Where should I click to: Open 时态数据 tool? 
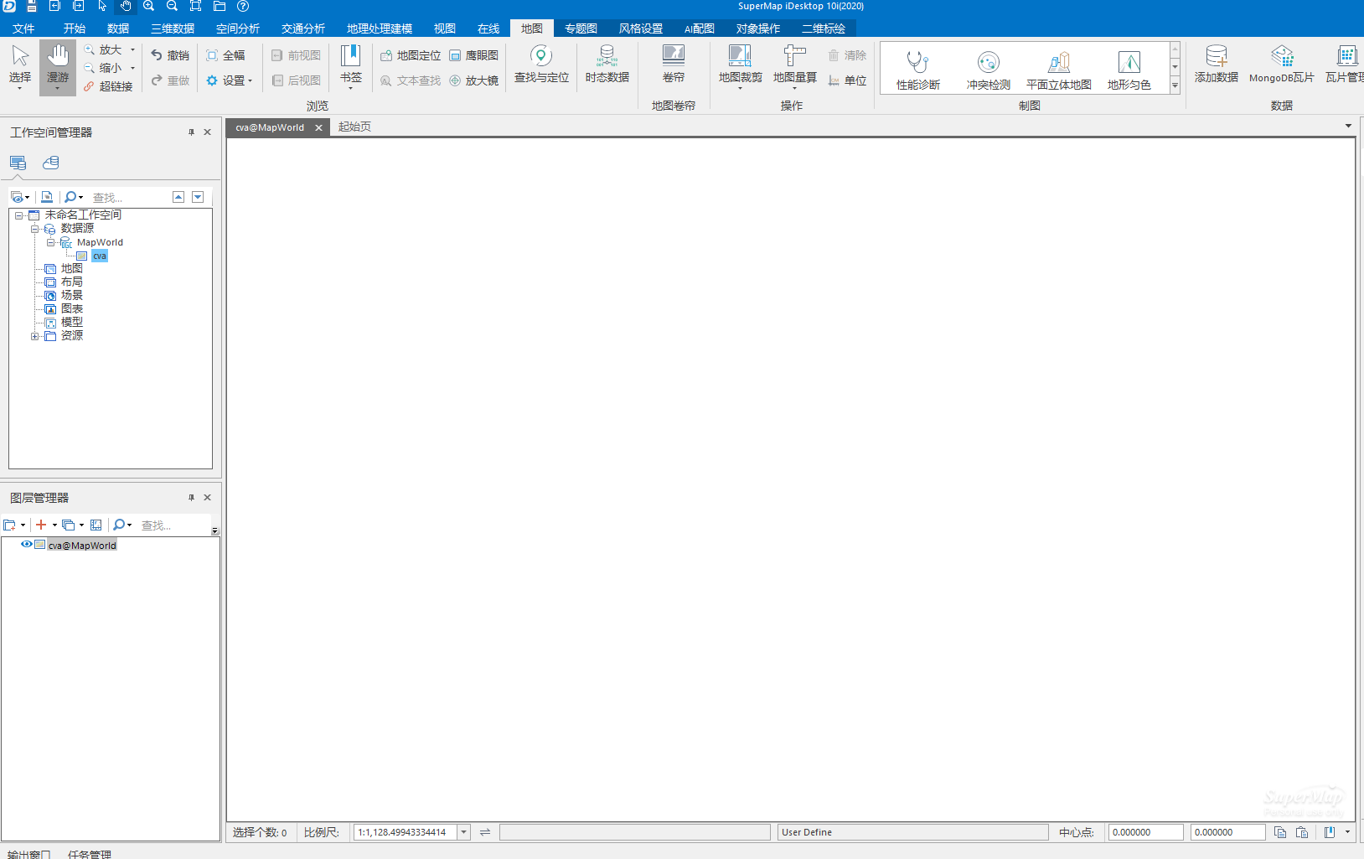[x=607, y=65]
